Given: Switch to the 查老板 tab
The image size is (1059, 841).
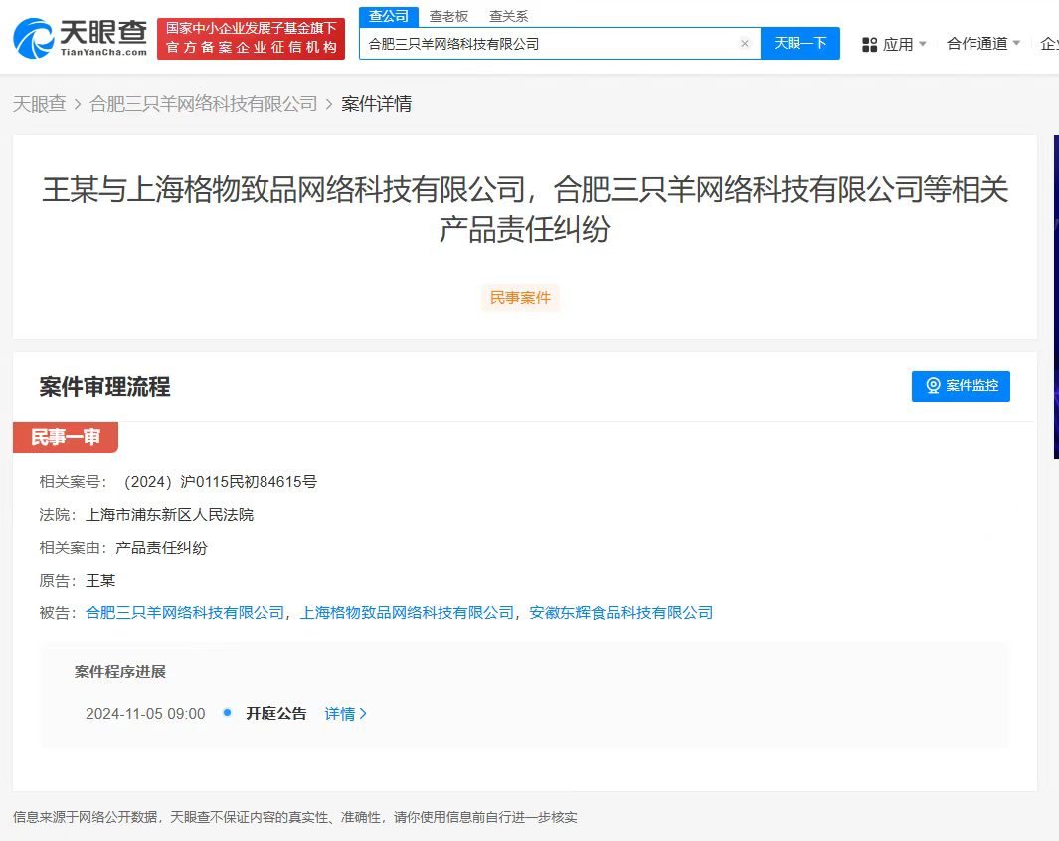Looking at the screenshot, I should coord(447,16).
